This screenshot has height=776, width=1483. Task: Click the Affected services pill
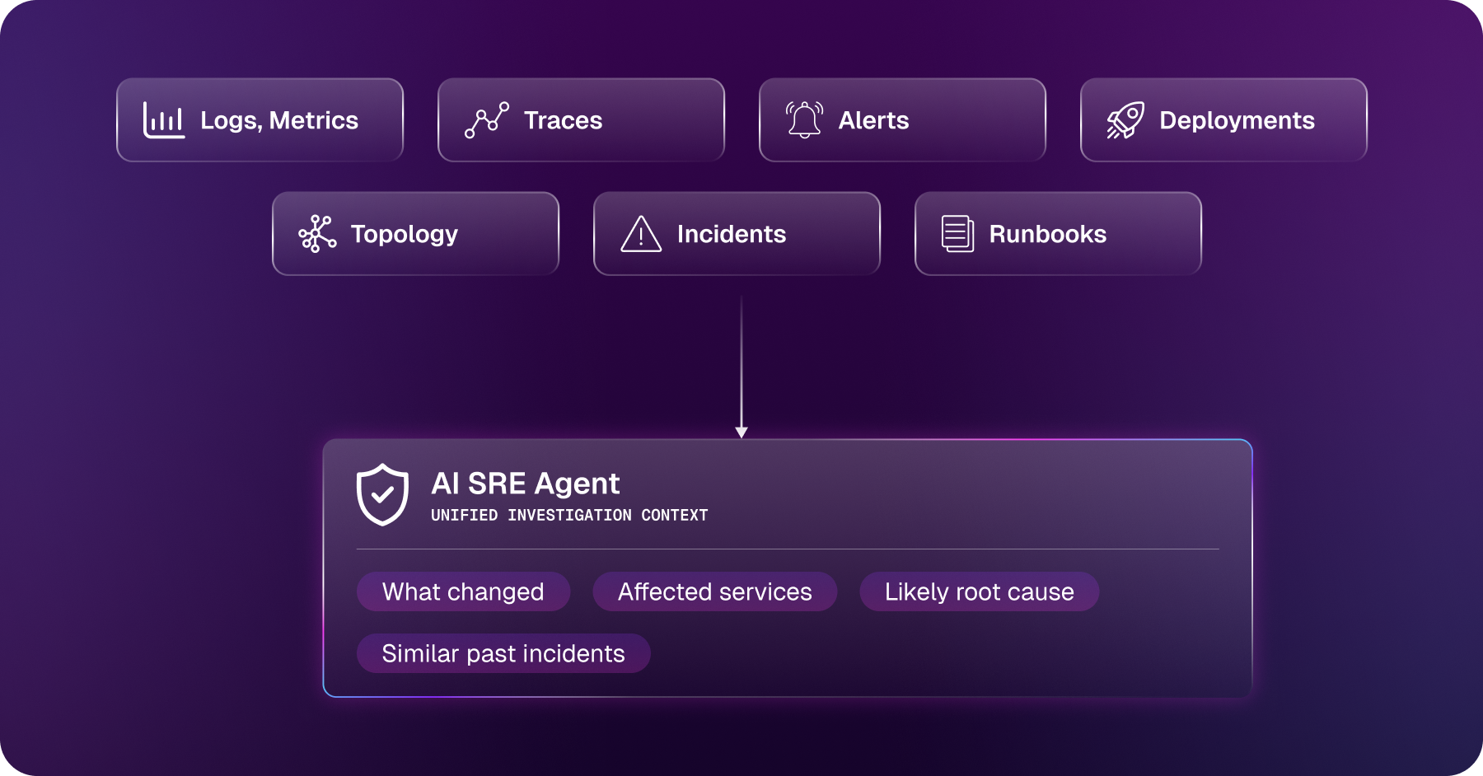pyautogui.click(x=715, y=591)
